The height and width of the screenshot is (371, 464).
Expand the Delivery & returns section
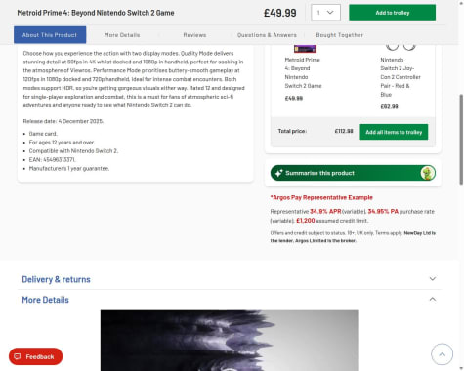(x=433, y=279)
